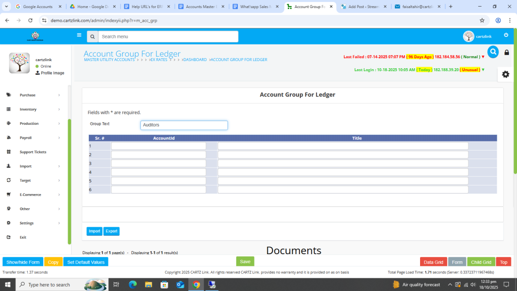This screenshot has width=517, height=291.
Task: Select Exit from the sidebar menu
Action: pos(23,237)
